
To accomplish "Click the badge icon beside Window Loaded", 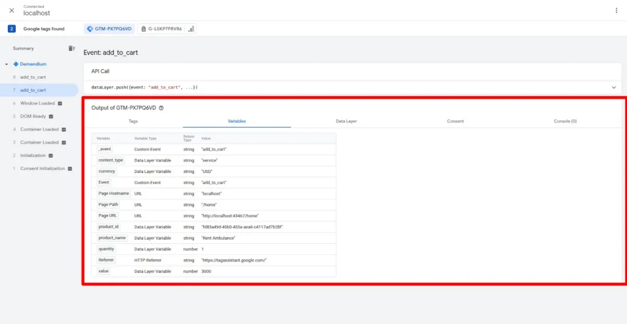I will [60, 103].
